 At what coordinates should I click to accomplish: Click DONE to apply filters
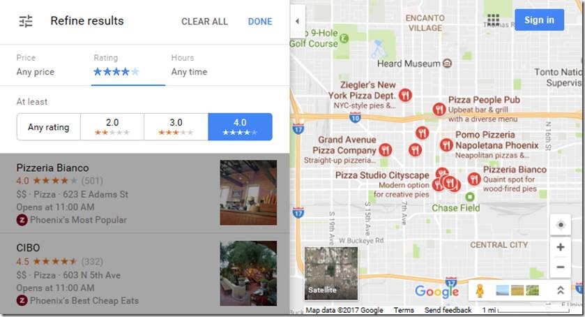[260, 22]
